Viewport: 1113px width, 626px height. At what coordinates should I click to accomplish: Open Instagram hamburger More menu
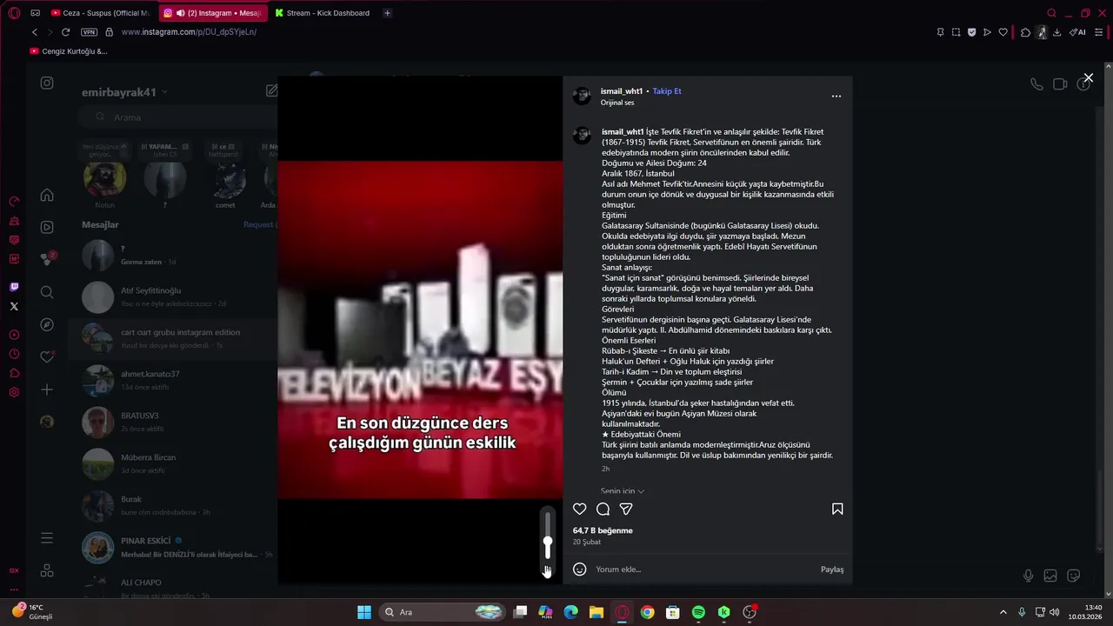(47, 538)
